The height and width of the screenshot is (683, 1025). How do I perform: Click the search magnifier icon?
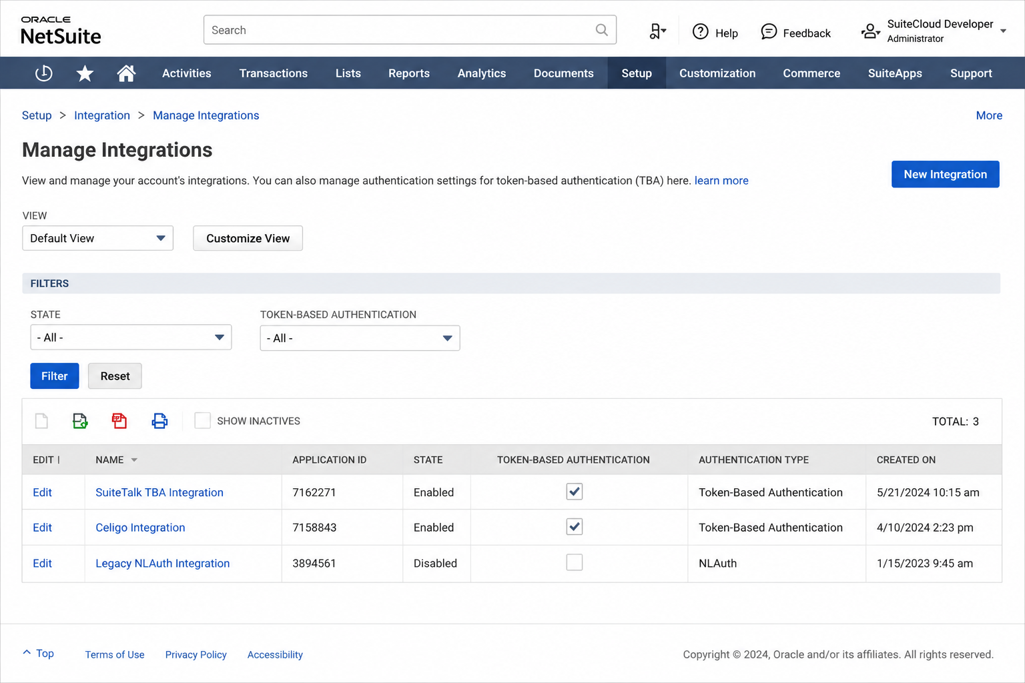pyautogui.click(x=601, y=30)
